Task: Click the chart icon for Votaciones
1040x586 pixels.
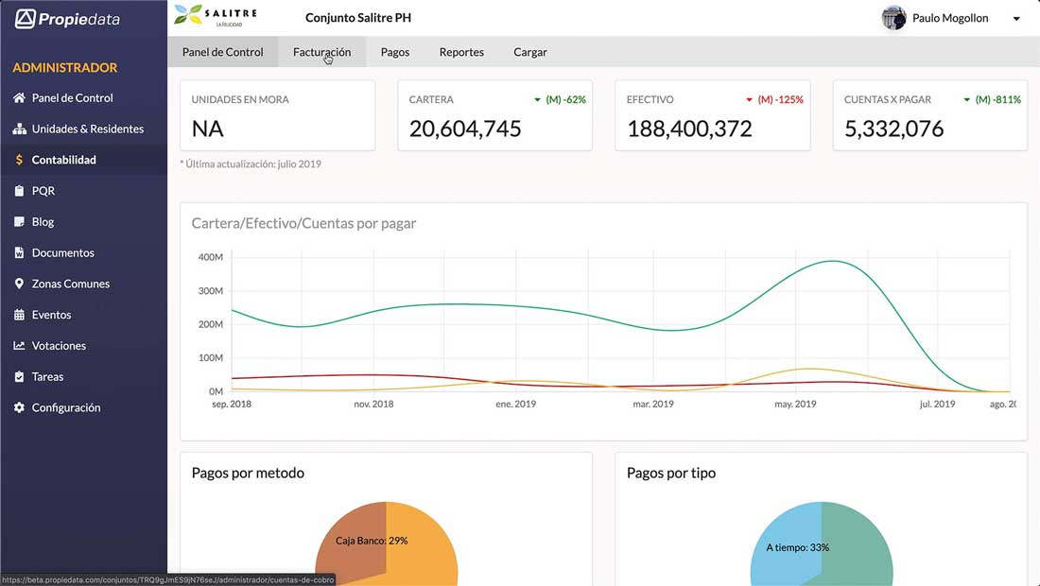Action: (19, 346)
